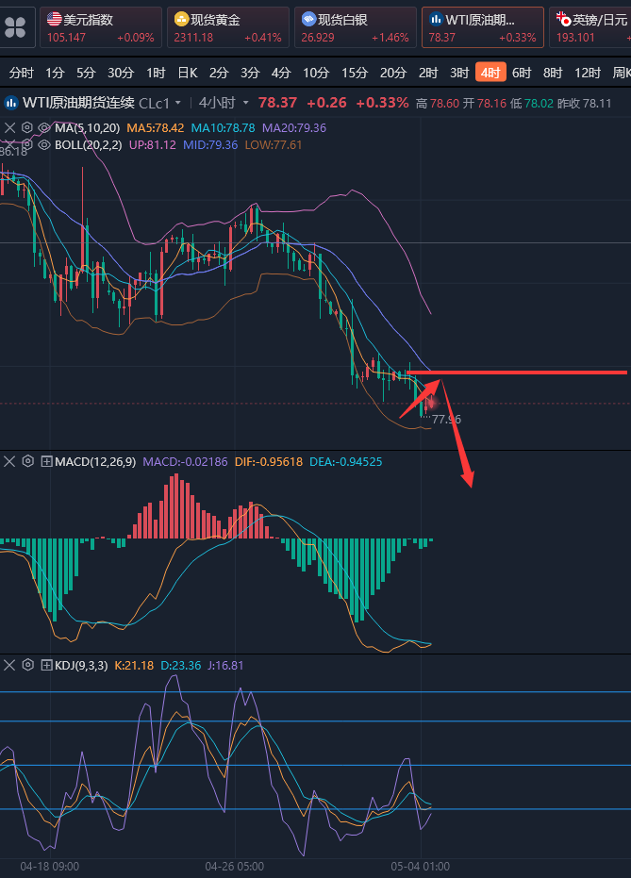Screen dimensions: 631x878
Task: Toggle BOLL(20,2,2) visibility eye
Action: (x=44, y=145)
